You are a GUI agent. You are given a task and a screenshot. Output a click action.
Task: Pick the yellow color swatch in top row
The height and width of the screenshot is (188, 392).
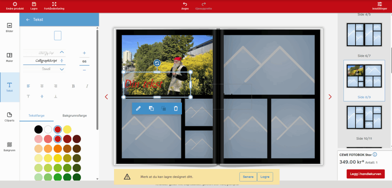(67, 129)
